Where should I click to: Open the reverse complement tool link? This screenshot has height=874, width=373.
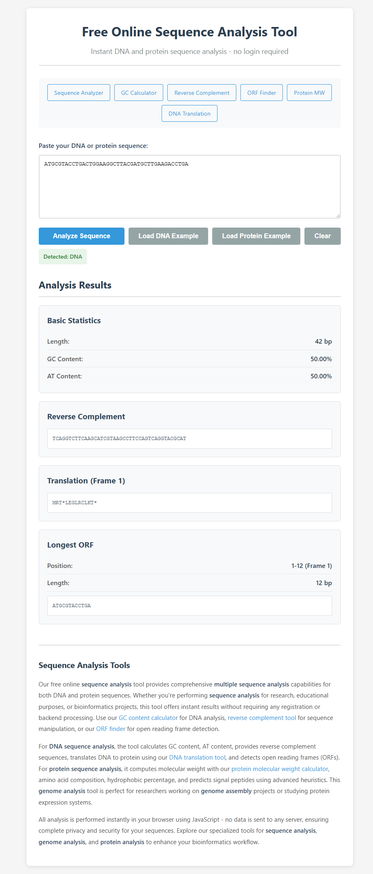[x=262, y=718]
